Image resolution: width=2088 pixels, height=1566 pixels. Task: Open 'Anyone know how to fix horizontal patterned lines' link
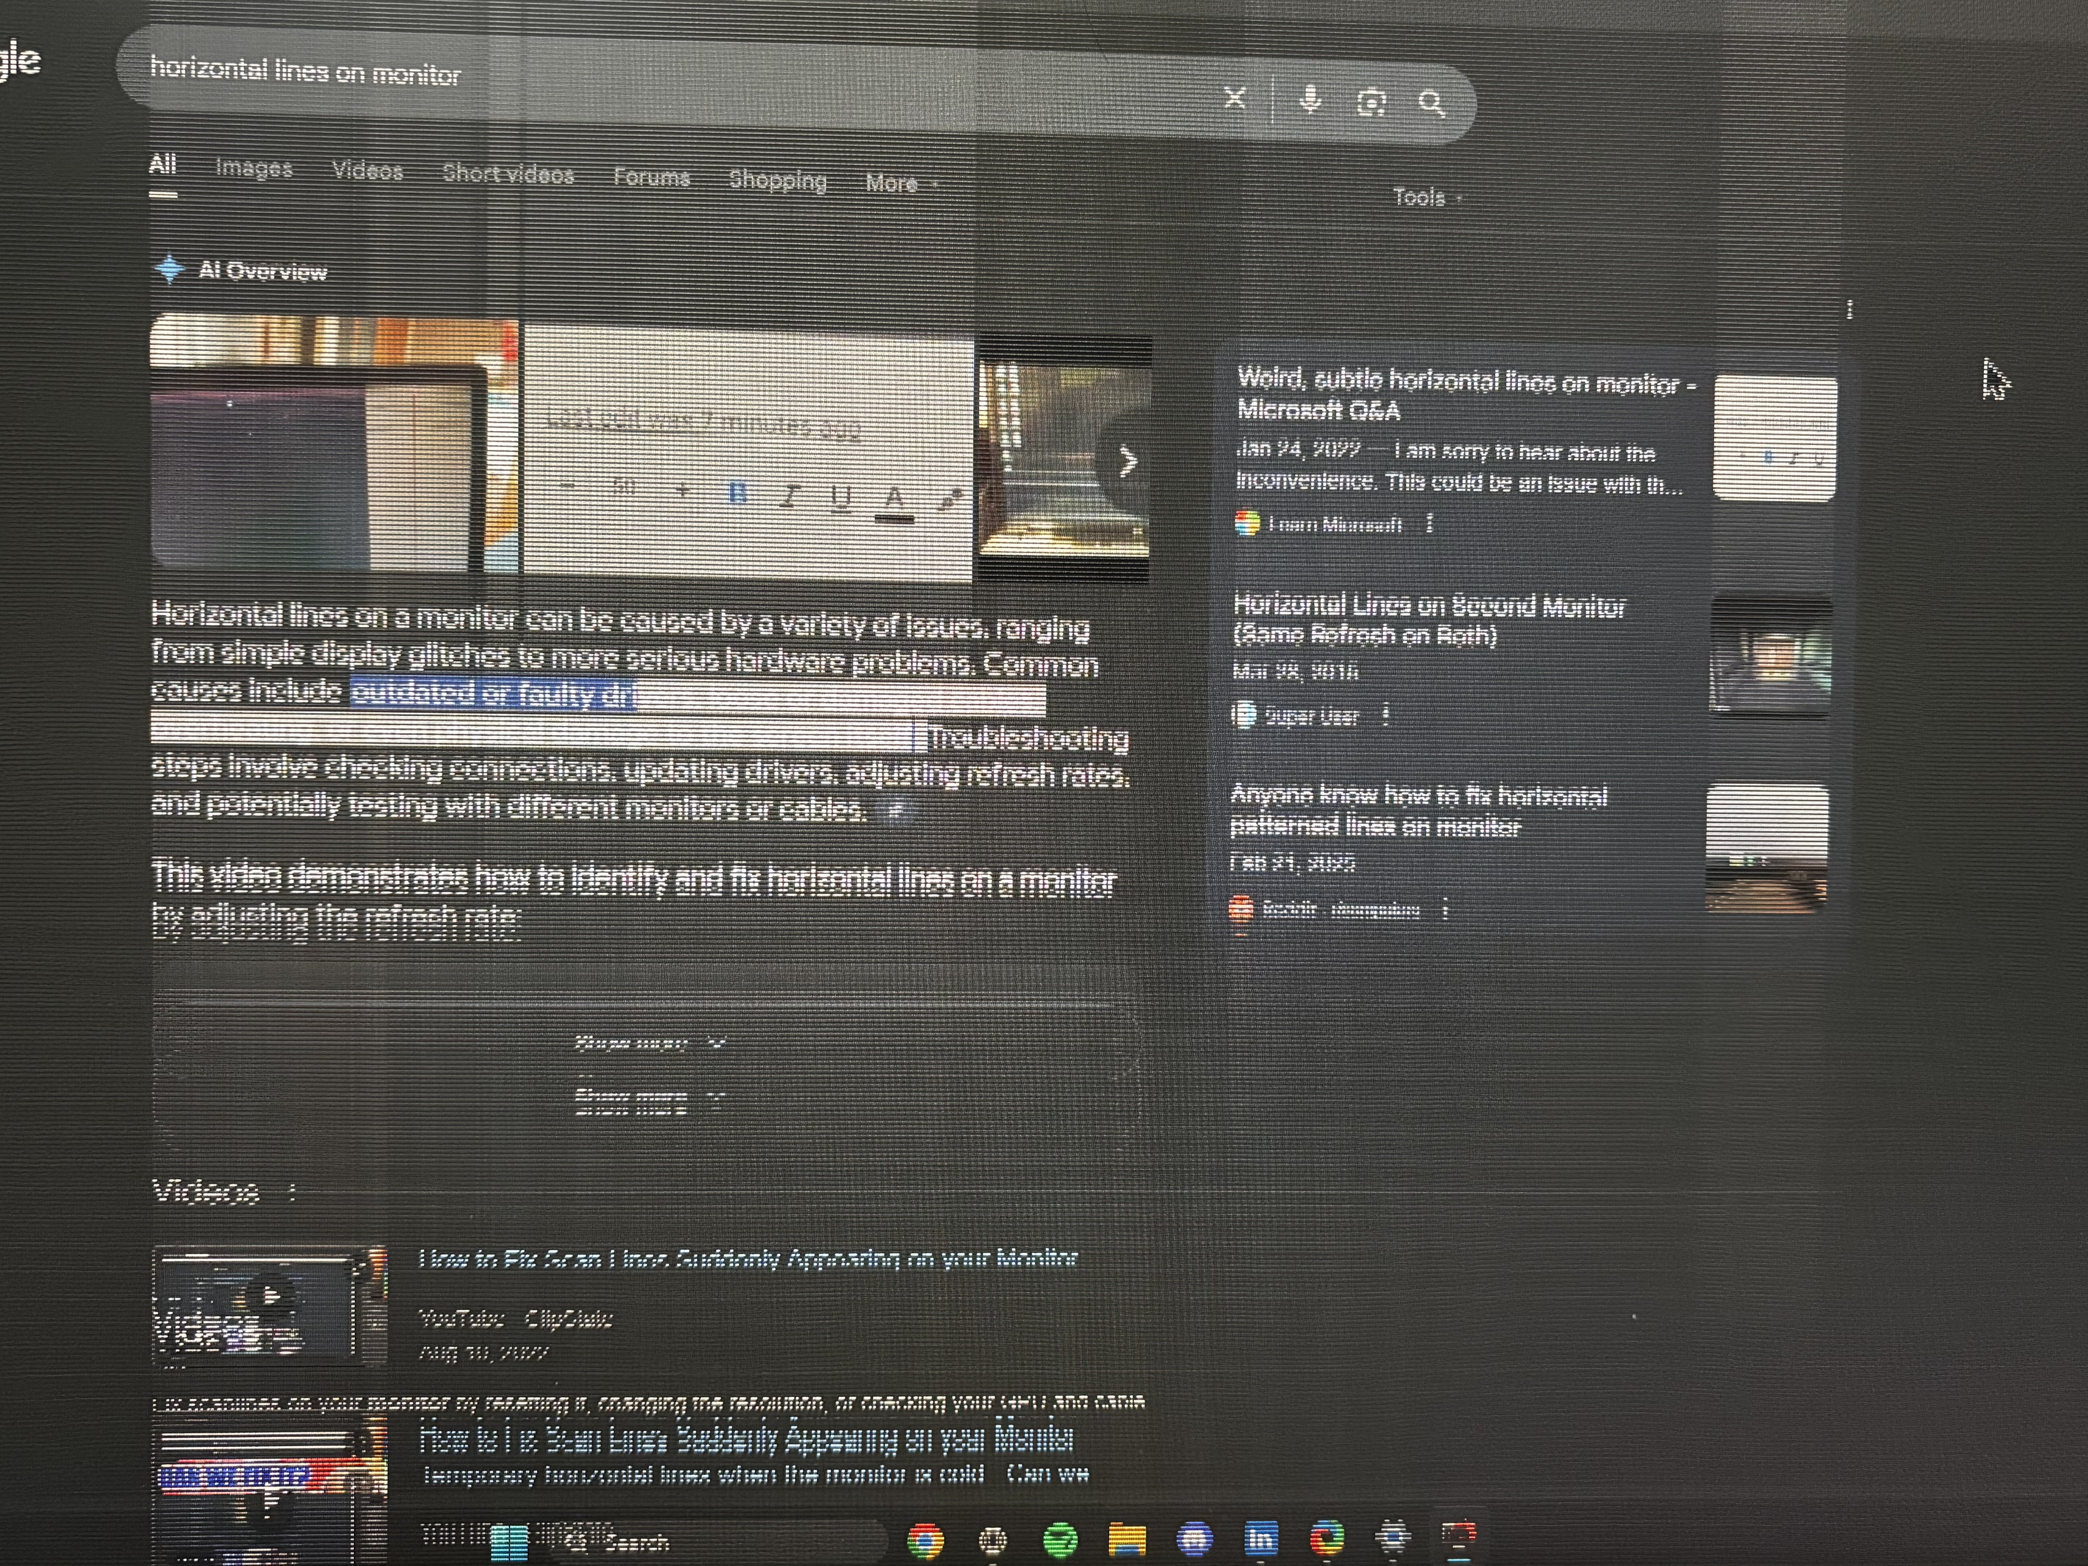point(1419,810)
